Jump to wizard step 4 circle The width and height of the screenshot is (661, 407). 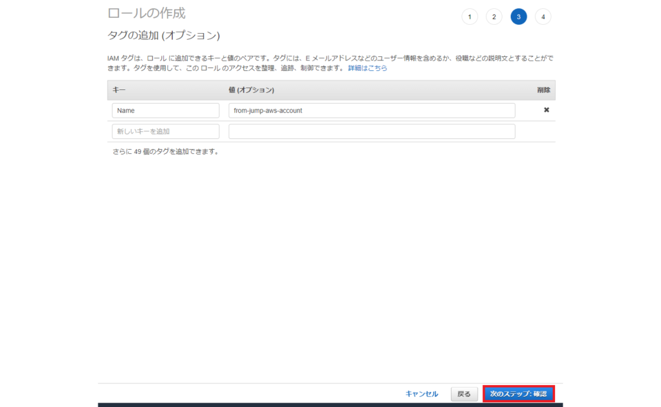click(x=543, y=16)
